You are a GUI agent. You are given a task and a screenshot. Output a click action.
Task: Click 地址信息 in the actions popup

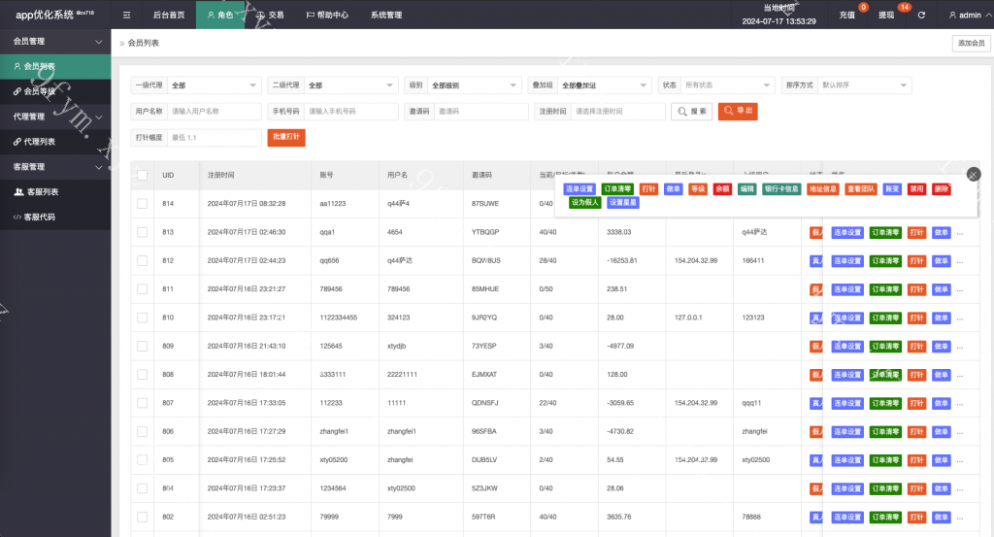(x=823, y=189)
